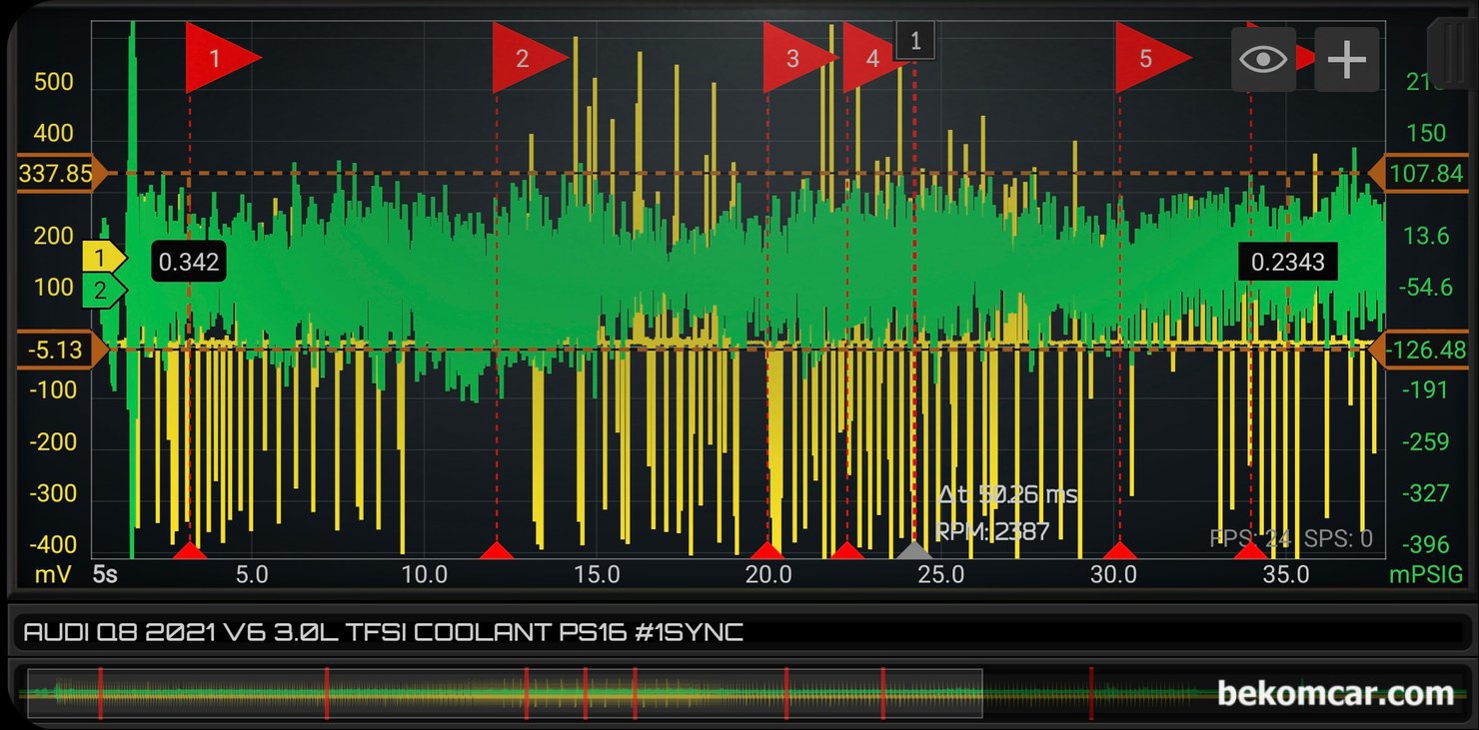This screenshot has width=1479, height=730.
Task: Tap the mPSIG unit label
Action: [x=1426, y=574]
